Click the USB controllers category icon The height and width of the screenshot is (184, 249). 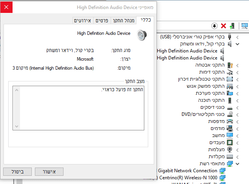229,37
